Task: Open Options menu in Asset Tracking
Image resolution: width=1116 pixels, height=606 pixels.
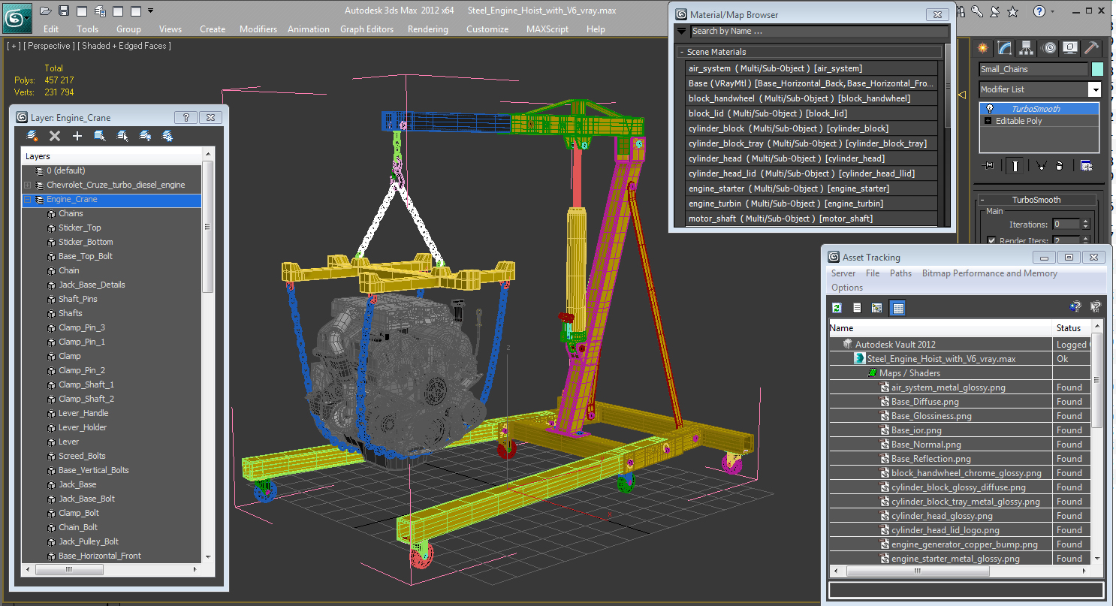Action: [847, 288]
